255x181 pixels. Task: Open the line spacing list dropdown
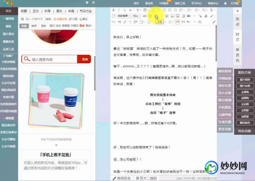(x=170, y=22)
